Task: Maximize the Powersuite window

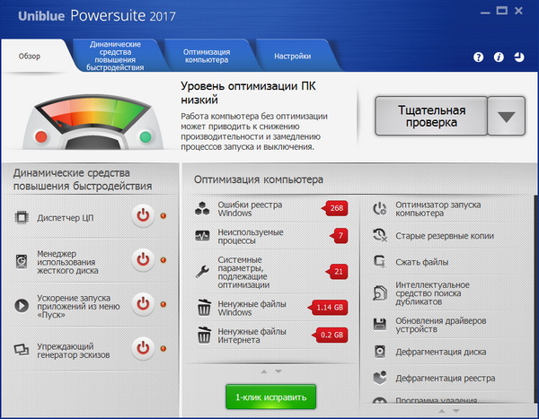Action: [501, 11]
